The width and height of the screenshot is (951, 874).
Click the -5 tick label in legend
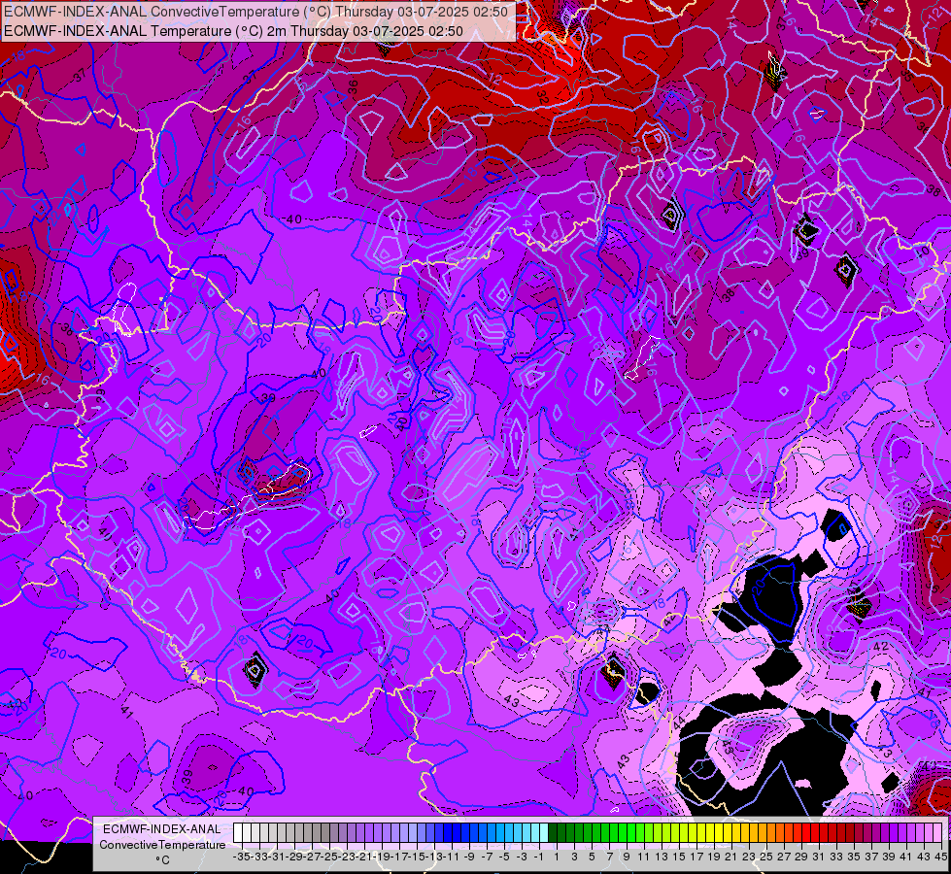coord(504,857)
